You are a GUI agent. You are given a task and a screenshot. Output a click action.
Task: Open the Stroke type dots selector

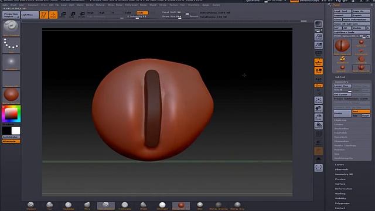[11, 46]
